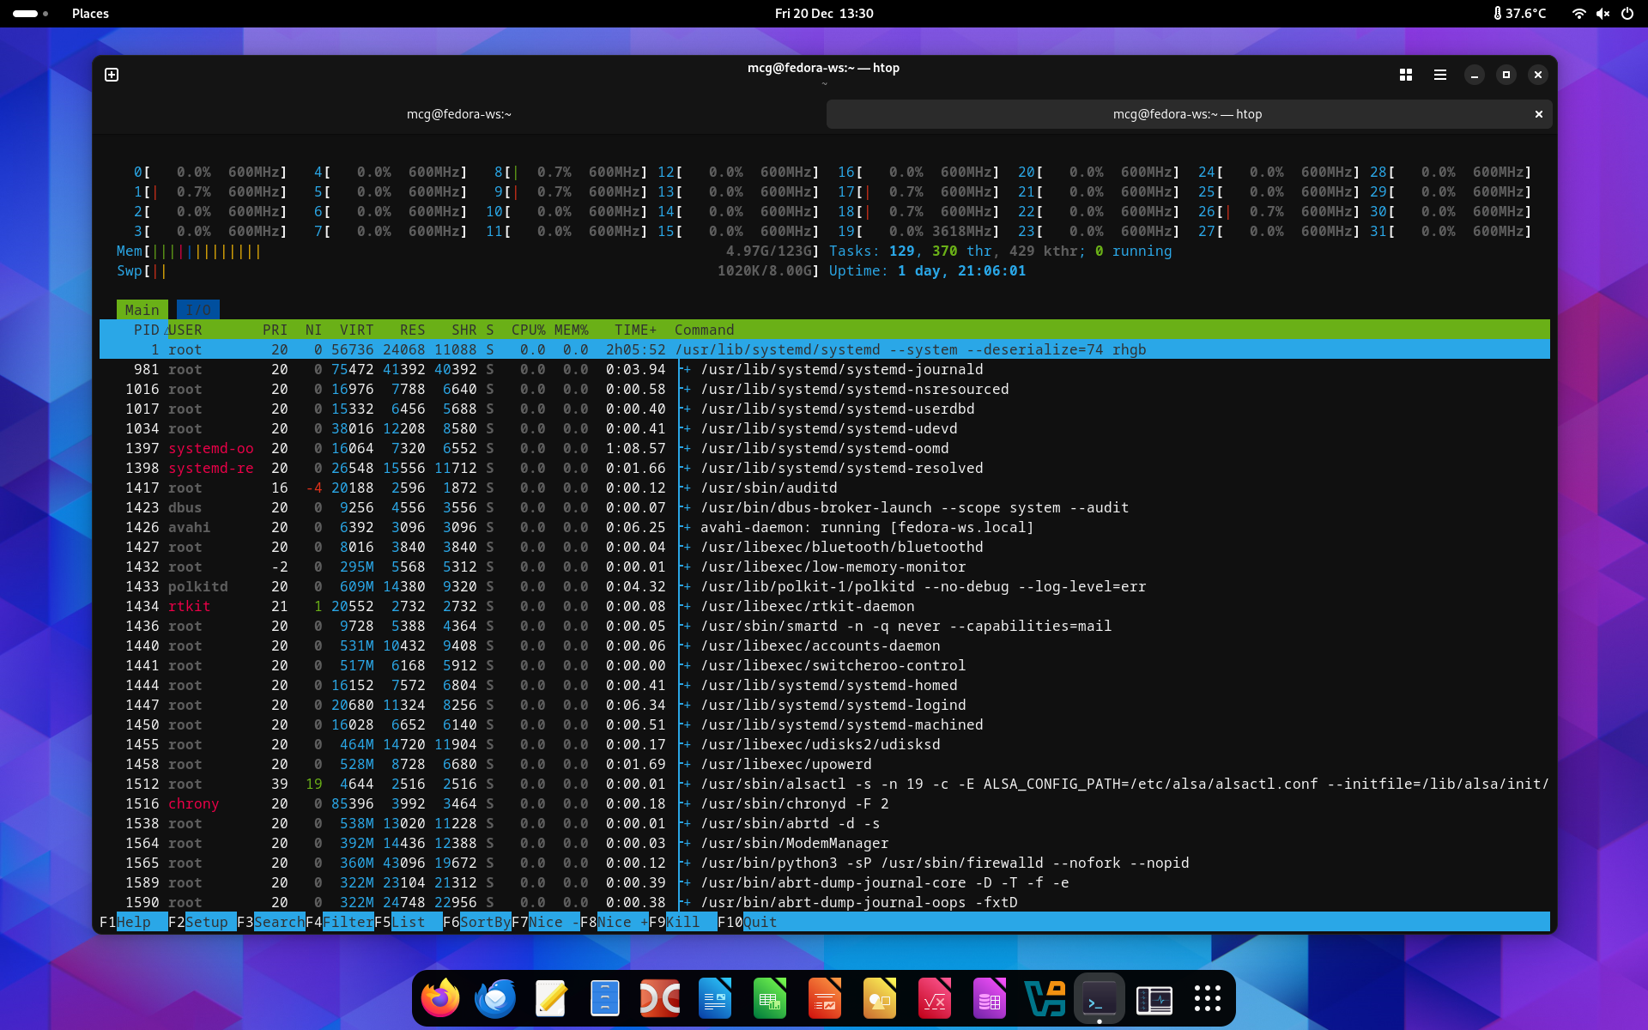
Task: Switch to the mcg@fedora-ws:~ terminal tab
Action: click(x=459, y=114)
